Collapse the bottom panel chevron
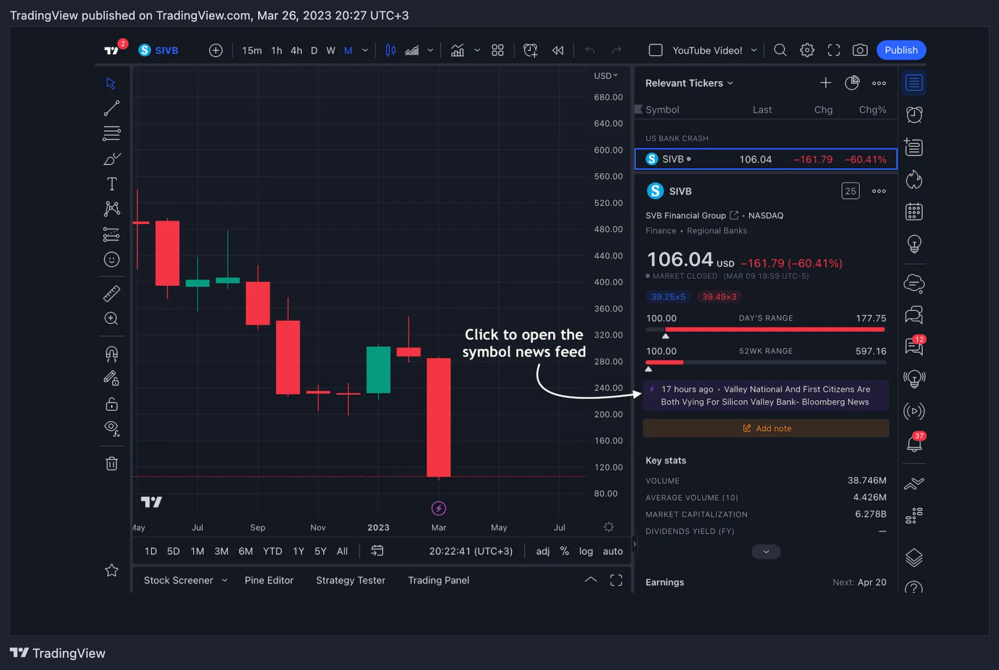Screen dimensions: 999x670 coord(591,580)
